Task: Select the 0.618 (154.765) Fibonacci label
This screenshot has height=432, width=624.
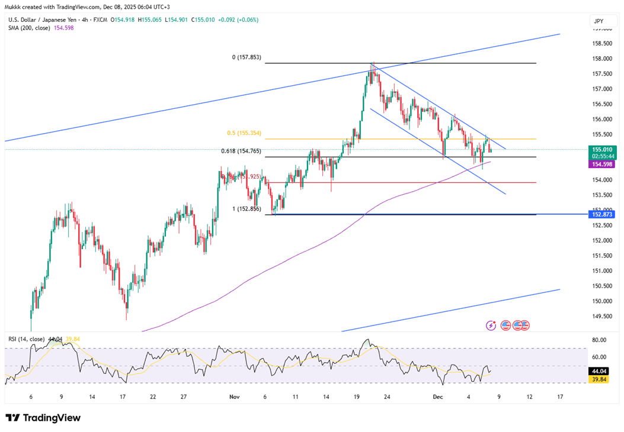Action: (240, 151)
